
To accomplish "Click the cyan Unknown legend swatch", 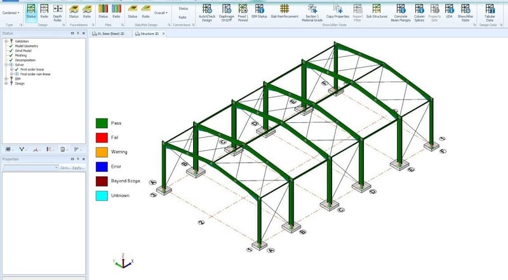I will tap(102, 196).
